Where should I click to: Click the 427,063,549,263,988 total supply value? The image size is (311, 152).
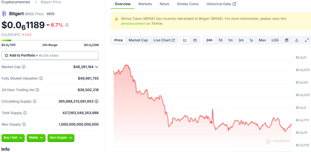pos(80,113)
